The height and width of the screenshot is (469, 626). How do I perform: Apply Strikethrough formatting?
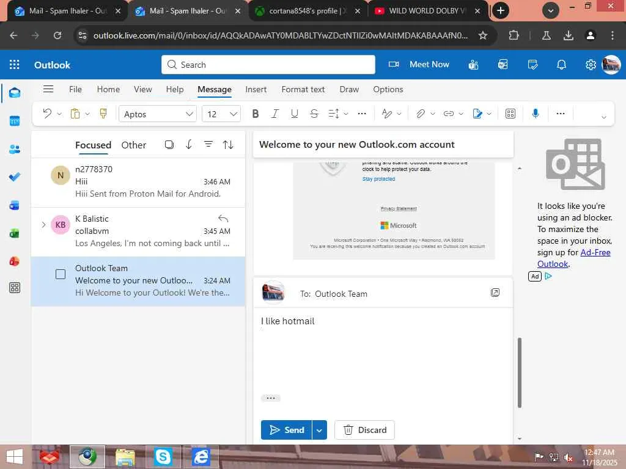pyautogui.click(x=314, y=114)
